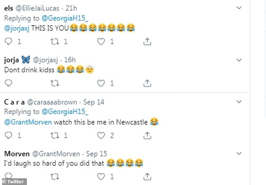Share jorja's "Dont drink kidss" tweet

tap(147, 83)
